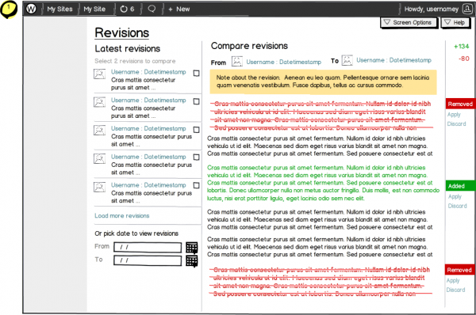
Task: Open the updates icon showing 6
Action: [x=127, y=9]
